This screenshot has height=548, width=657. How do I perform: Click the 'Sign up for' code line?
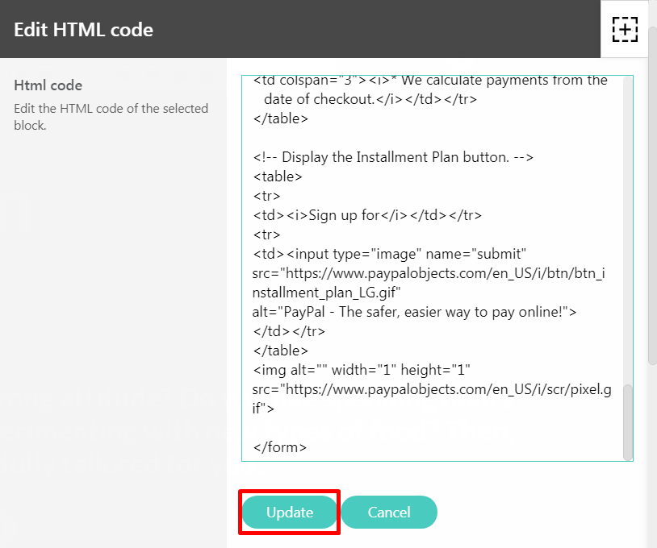click(x=367, y=215)
